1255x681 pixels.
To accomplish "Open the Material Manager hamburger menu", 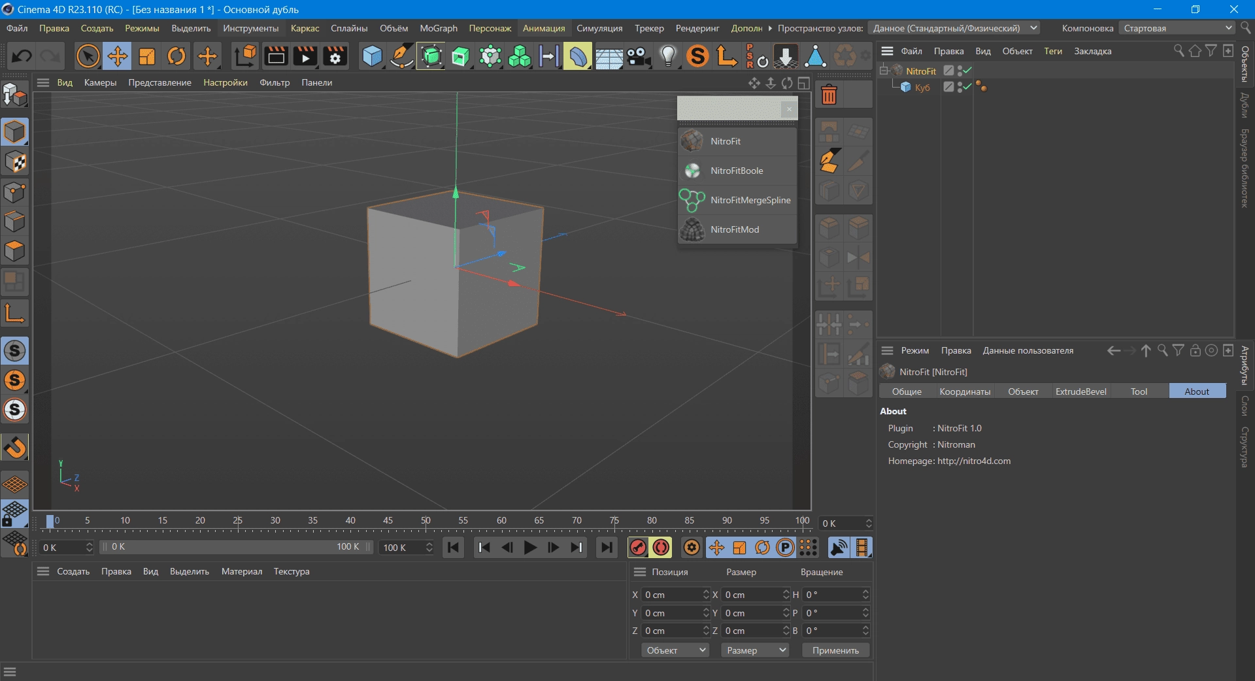I will [x=43, y=571].
